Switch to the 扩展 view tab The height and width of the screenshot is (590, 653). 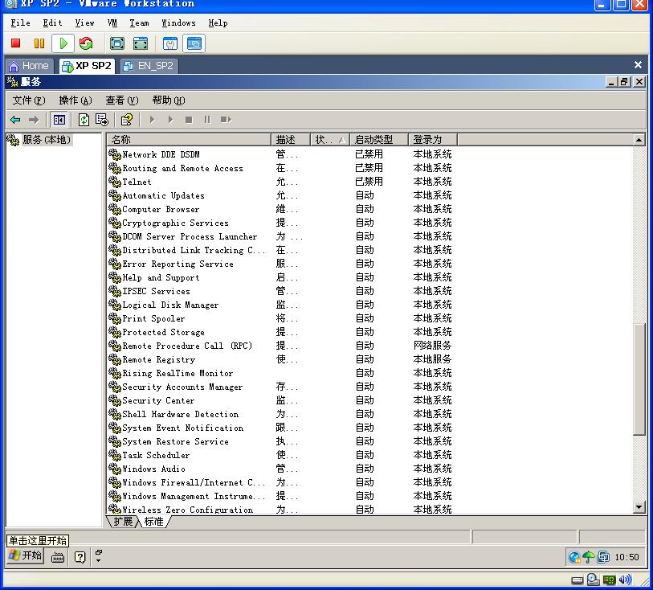tap(122, 522)
